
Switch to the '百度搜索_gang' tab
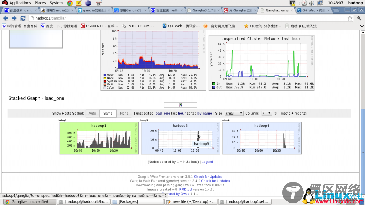[x=20, y=10]
